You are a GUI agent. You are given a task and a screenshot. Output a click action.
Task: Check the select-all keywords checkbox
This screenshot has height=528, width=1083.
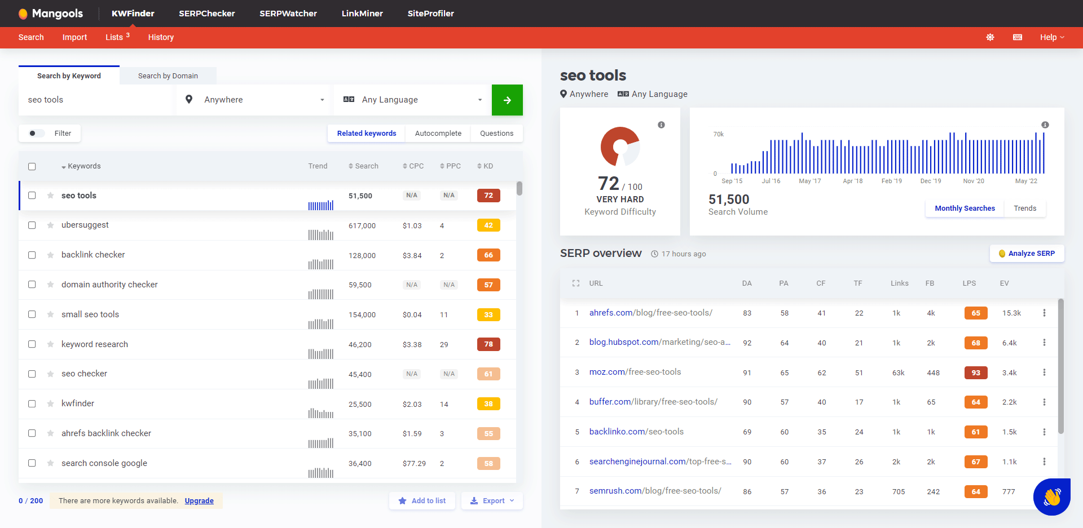point(32,166)
